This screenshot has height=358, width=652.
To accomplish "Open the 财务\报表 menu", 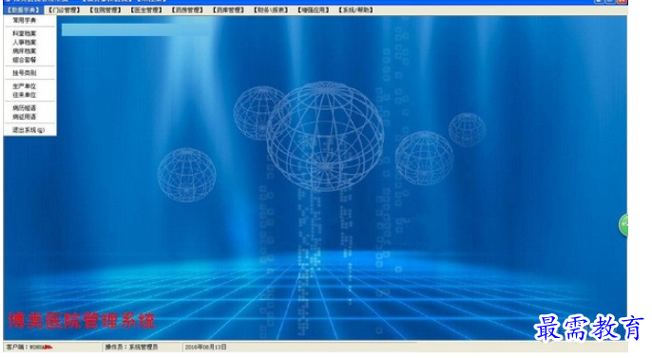I will pos(271,9).
